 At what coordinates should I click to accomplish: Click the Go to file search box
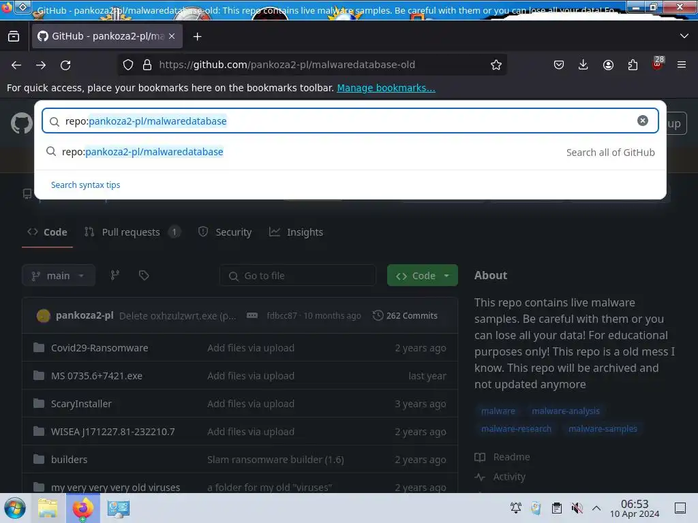coord(298,276)
